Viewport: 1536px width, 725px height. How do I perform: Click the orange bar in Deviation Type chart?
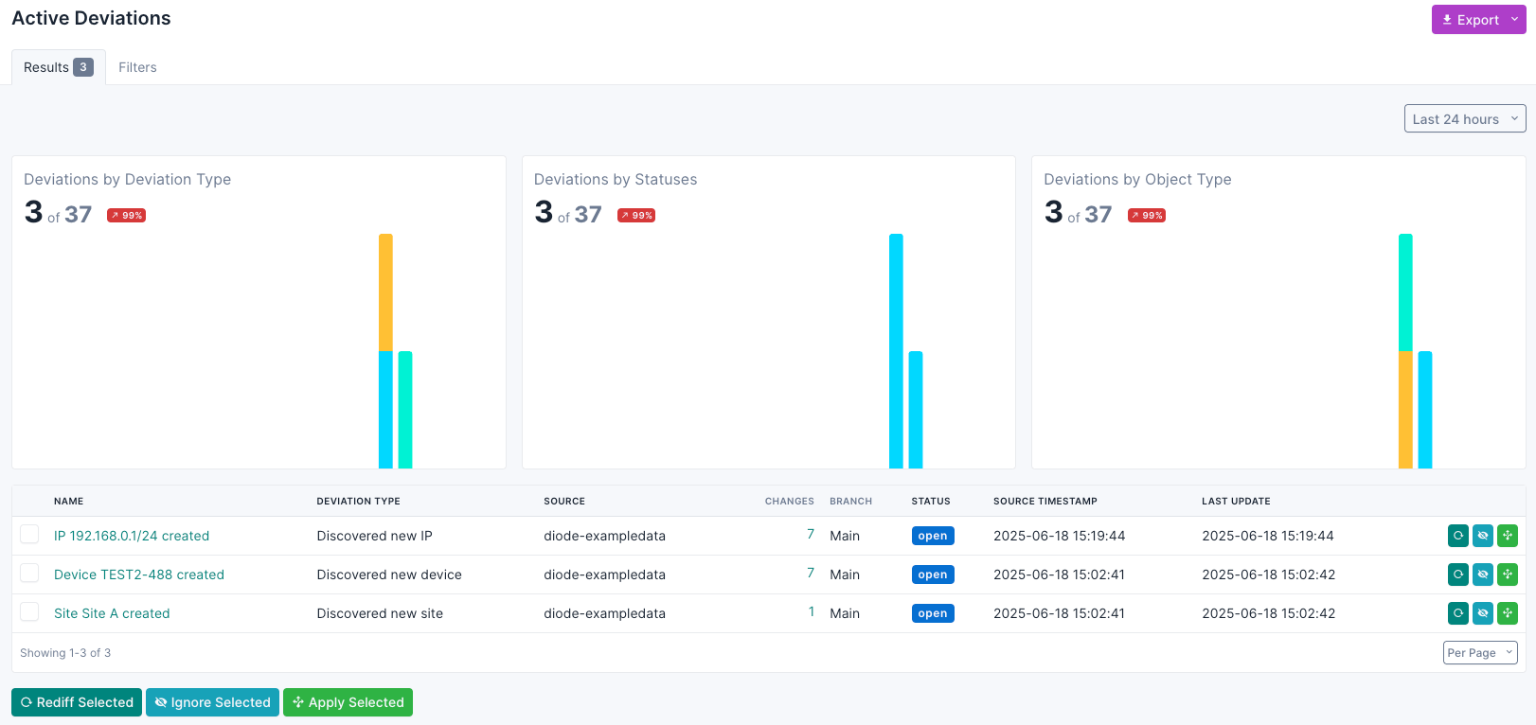(x=385, y=292)
